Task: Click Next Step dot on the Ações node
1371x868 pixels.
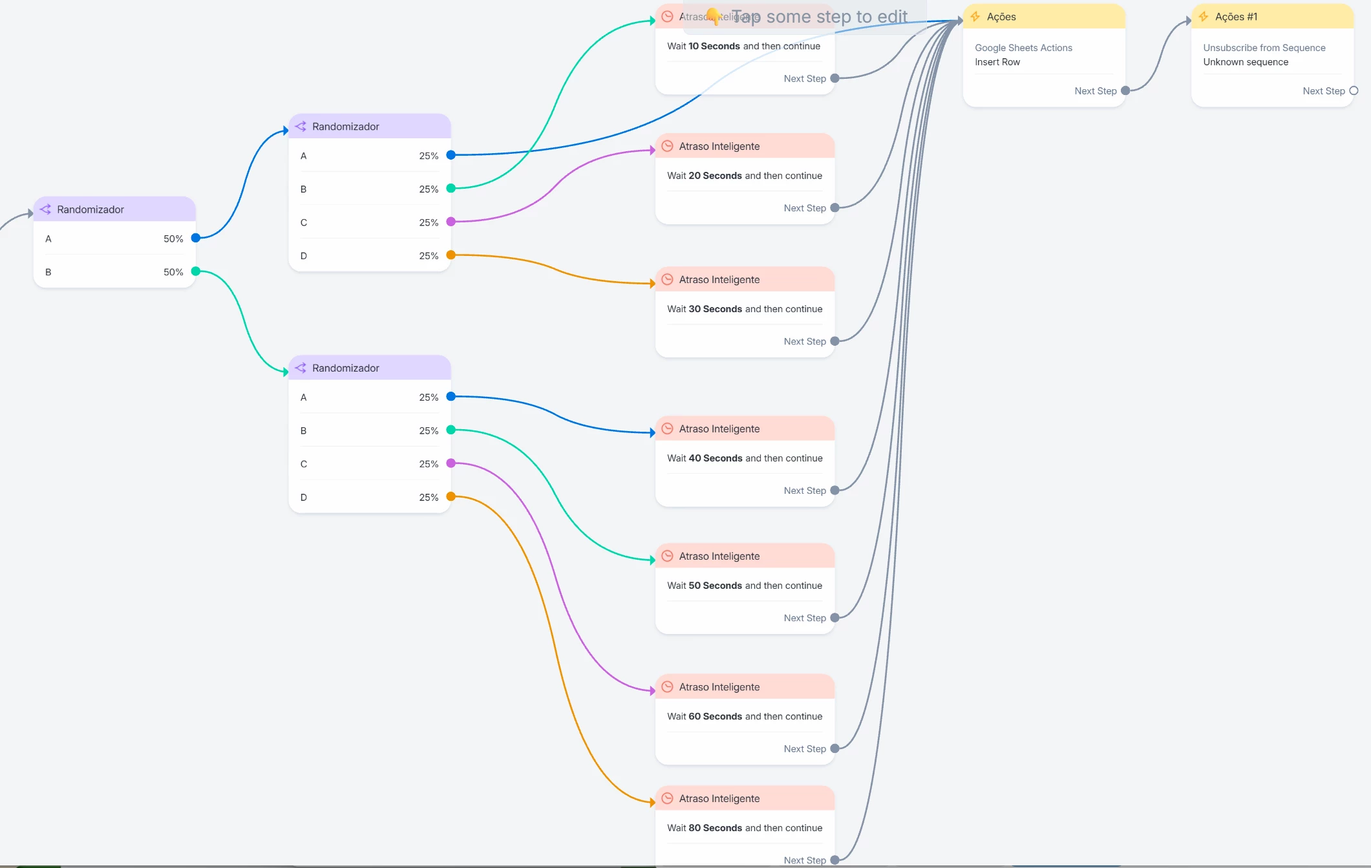Action: [1125, 91]
